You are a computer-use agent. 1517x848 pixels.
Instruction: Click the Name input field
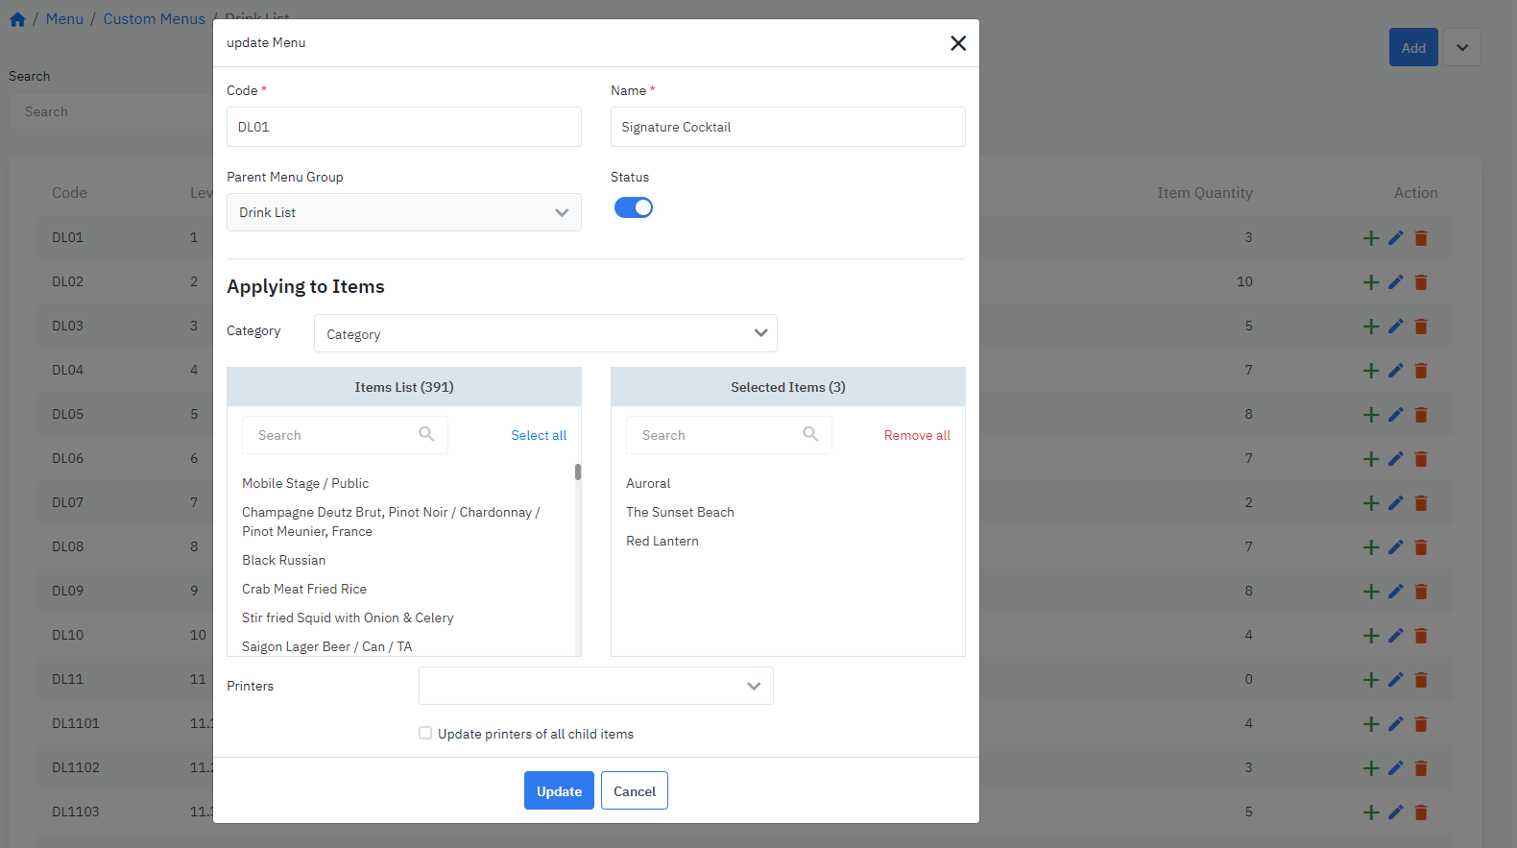point(787,127)
